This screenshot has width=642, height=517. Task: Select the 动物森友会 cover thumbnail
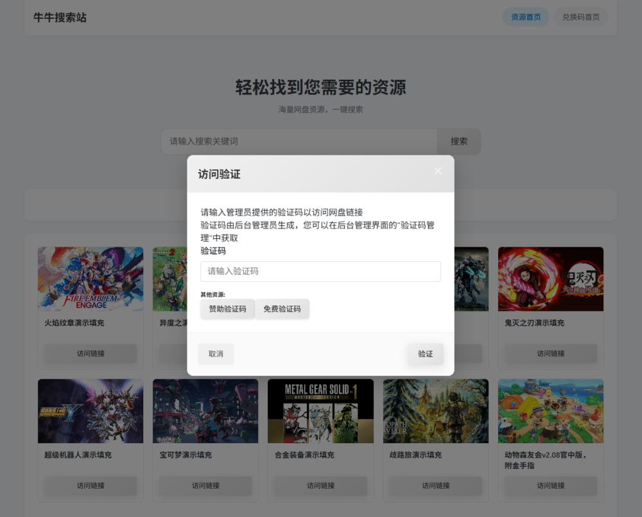pyautogui.click(x=550, y=410)
